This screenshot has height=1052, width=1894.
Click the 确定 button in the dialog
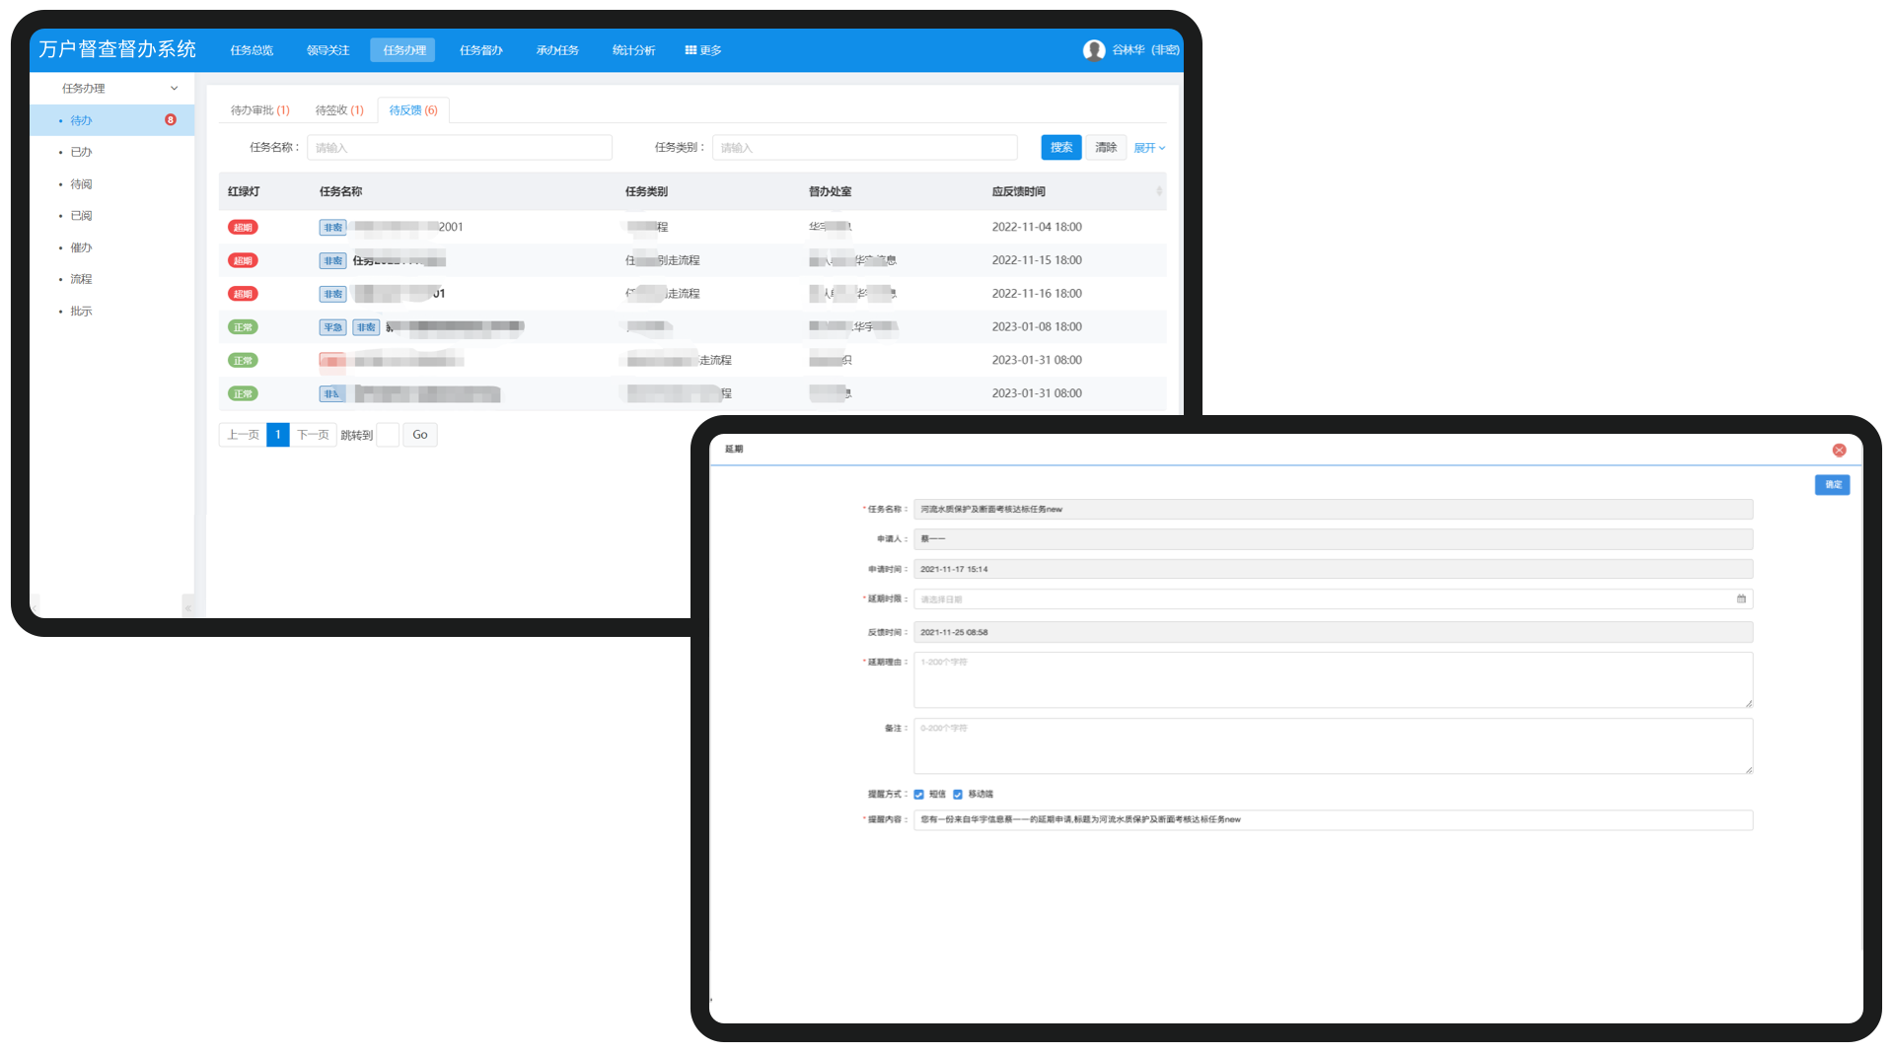pos(1832,485)
